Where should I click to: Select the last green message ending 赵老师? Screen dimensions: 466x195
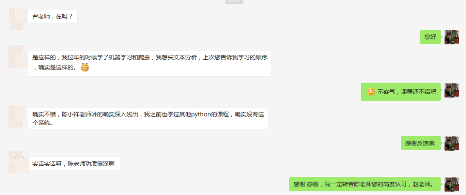[365, 184]
